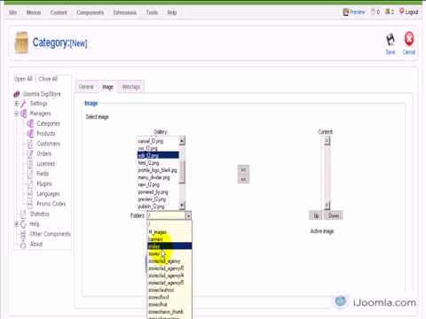Click the About icon in the tree

pos(23,244)
